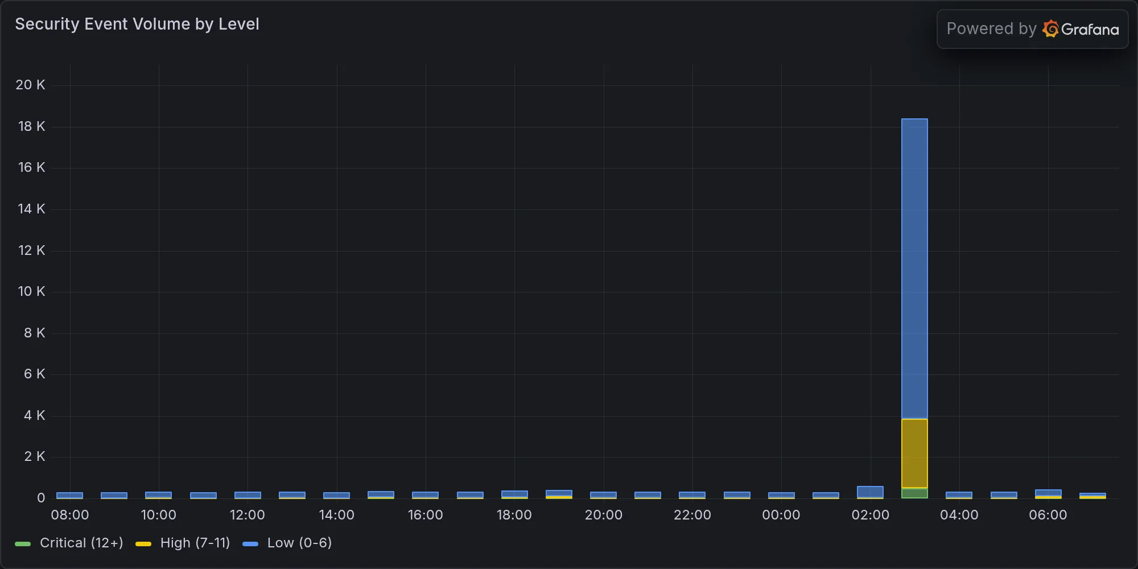Screen dimensions: 1138x569
Task: Toggle the Low (0-6) legend series label
Action: coord(299,543)
